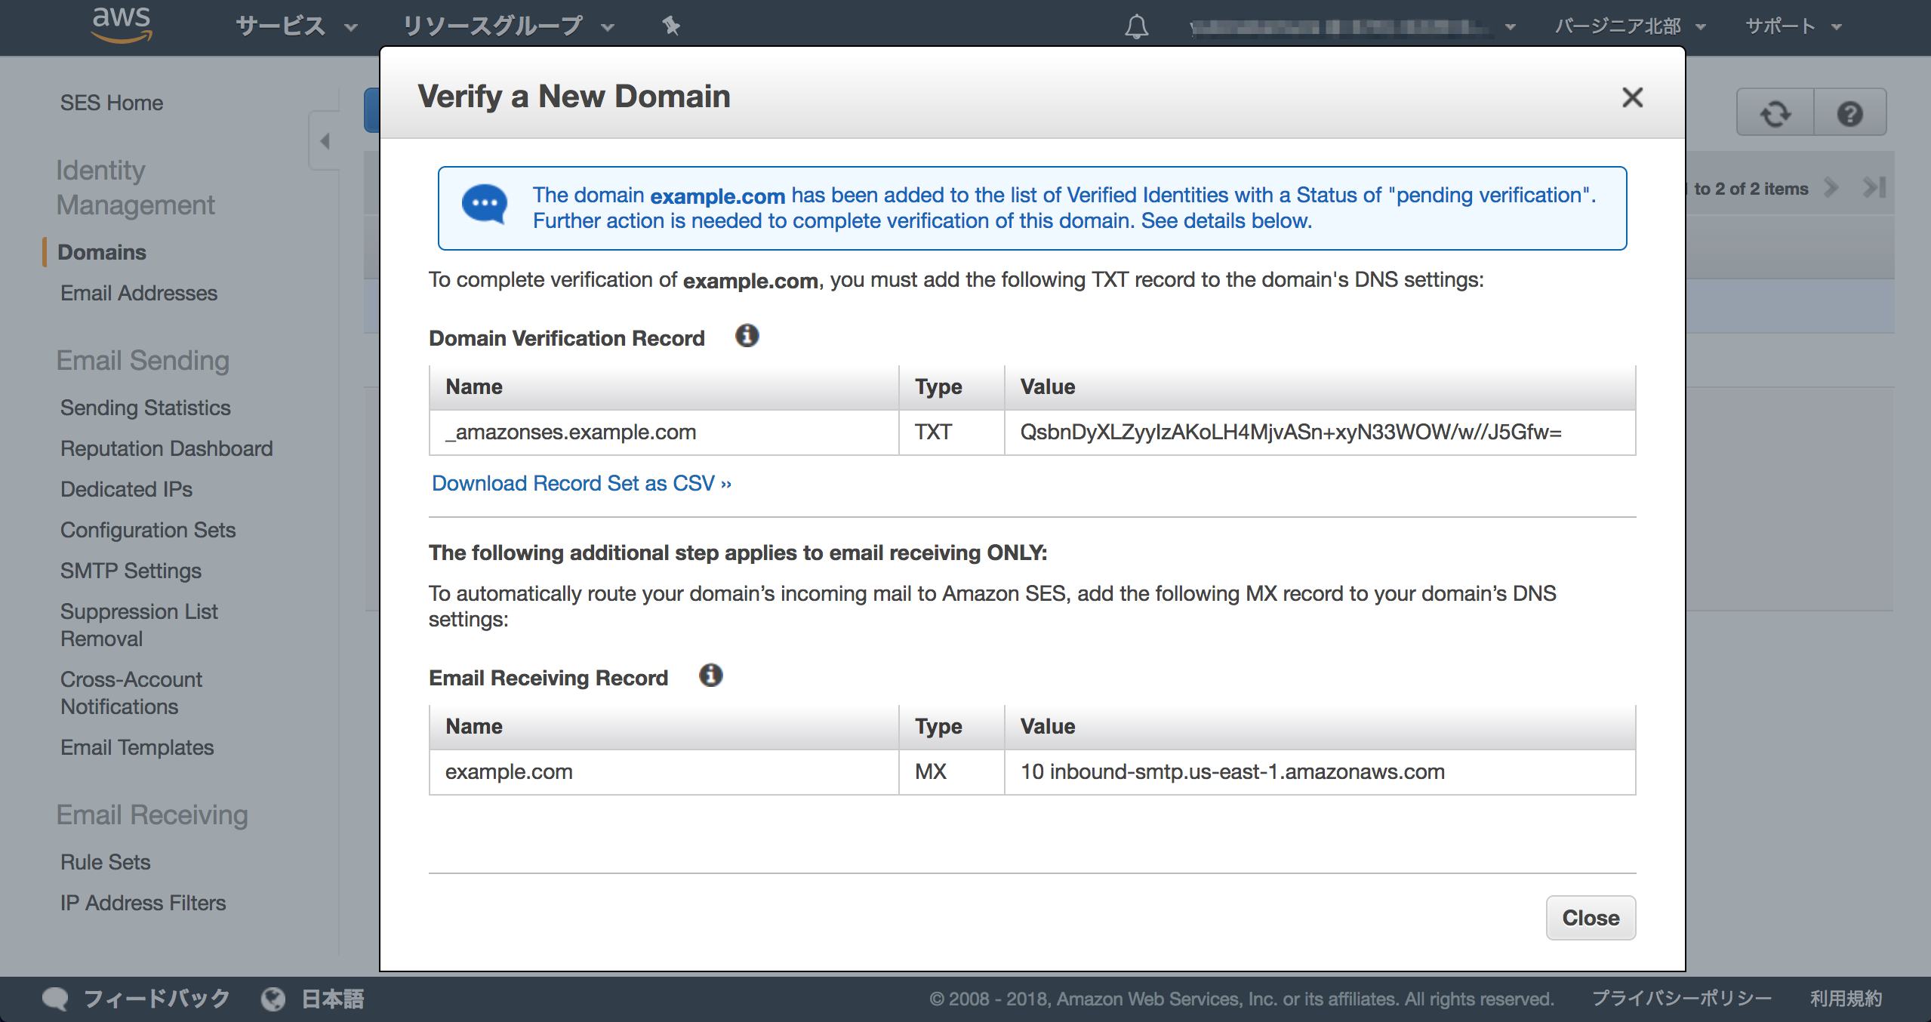The image size is (1931, 1022).
Task: Click info icon next to Email Receiving Record
Action: 710,676
